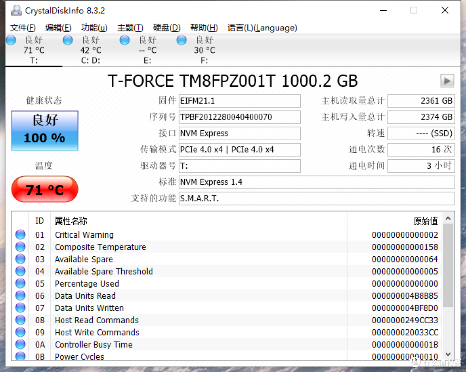Click status orb for Host Write Commands row
Image resolution: width=466 pixels, height=372 pixels.
21,332
